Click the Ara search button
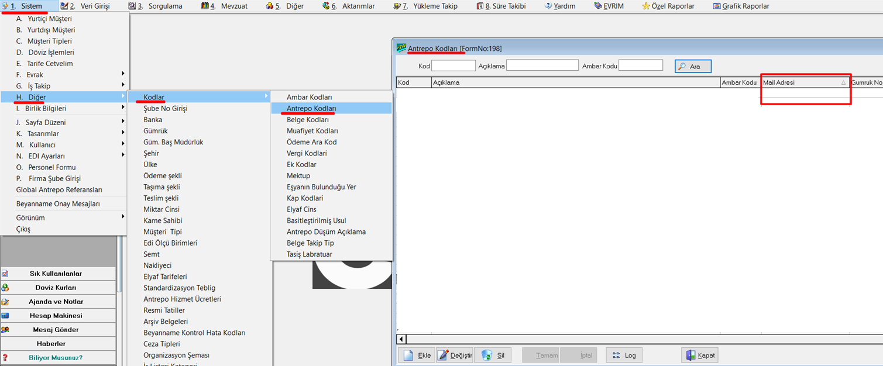The image size is (883, 366). coord(693,67)
